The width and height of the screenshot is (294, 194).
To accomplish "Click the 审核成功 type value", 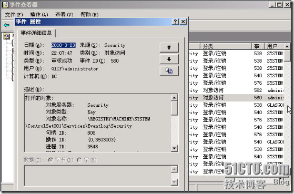I will pos(62,61).
